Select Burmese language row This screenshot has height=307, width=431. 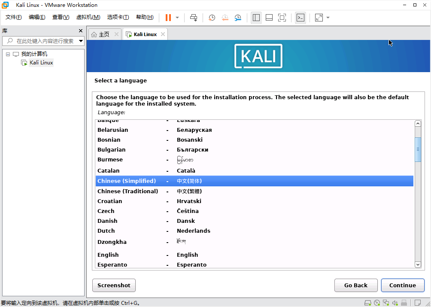pyautogui.click(x=255, y=160)
